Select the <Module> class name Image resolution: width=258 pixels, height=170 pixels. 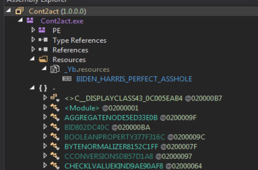82,108
